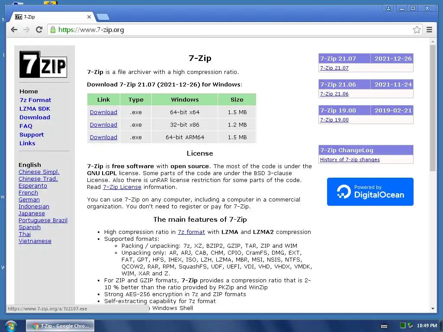Click the network tray icon
Image resolution: width=443 pixels, height=332 pixels.
pyautogui.click(x=410, y=326)
